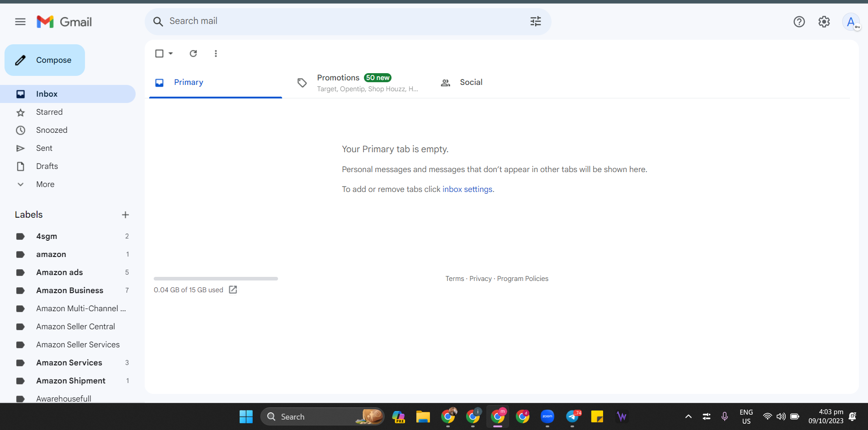Open the Inbox folder
The height and width of the screenshot is (430, 868).
click(x=68, y=94)
